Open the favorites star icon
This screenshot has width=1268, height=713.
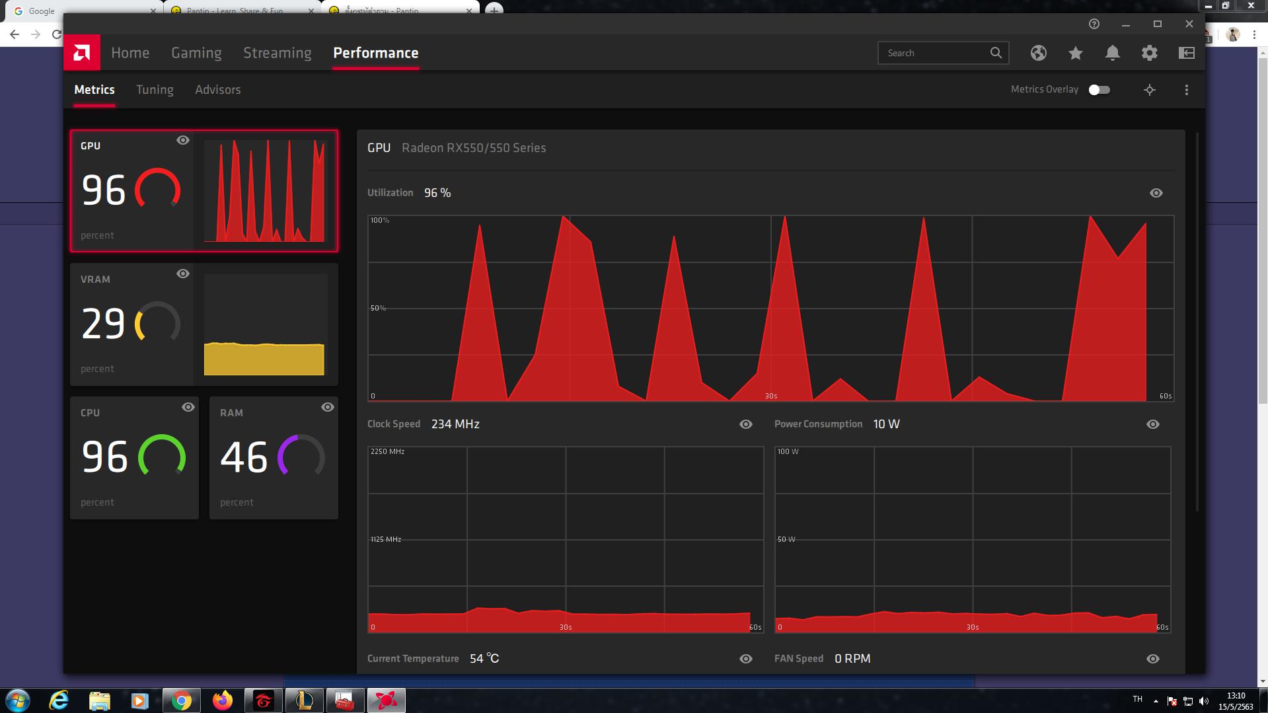(1075, 53)
